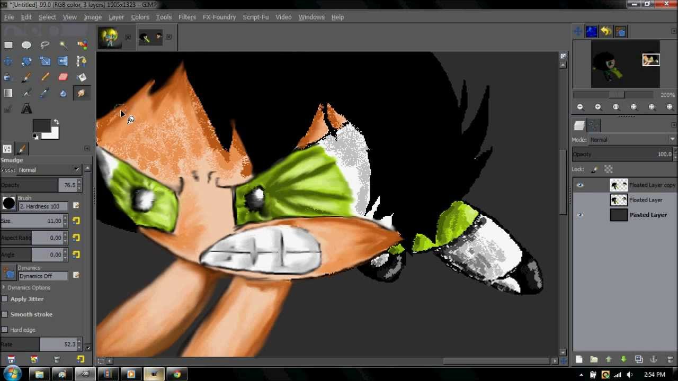
Task: Open the Smudge tool Mode dropdown
Action: [x=49, y=170]
